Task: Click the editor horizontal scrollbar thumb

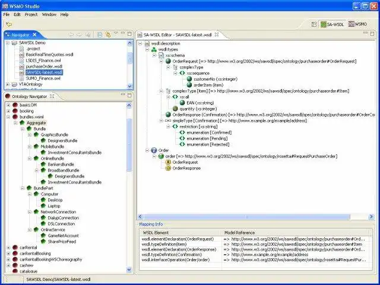Action: 247,217
